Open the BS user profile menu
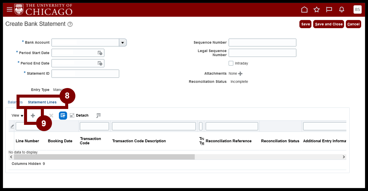This screenshot has width=368, height=191. click(357, 10)
